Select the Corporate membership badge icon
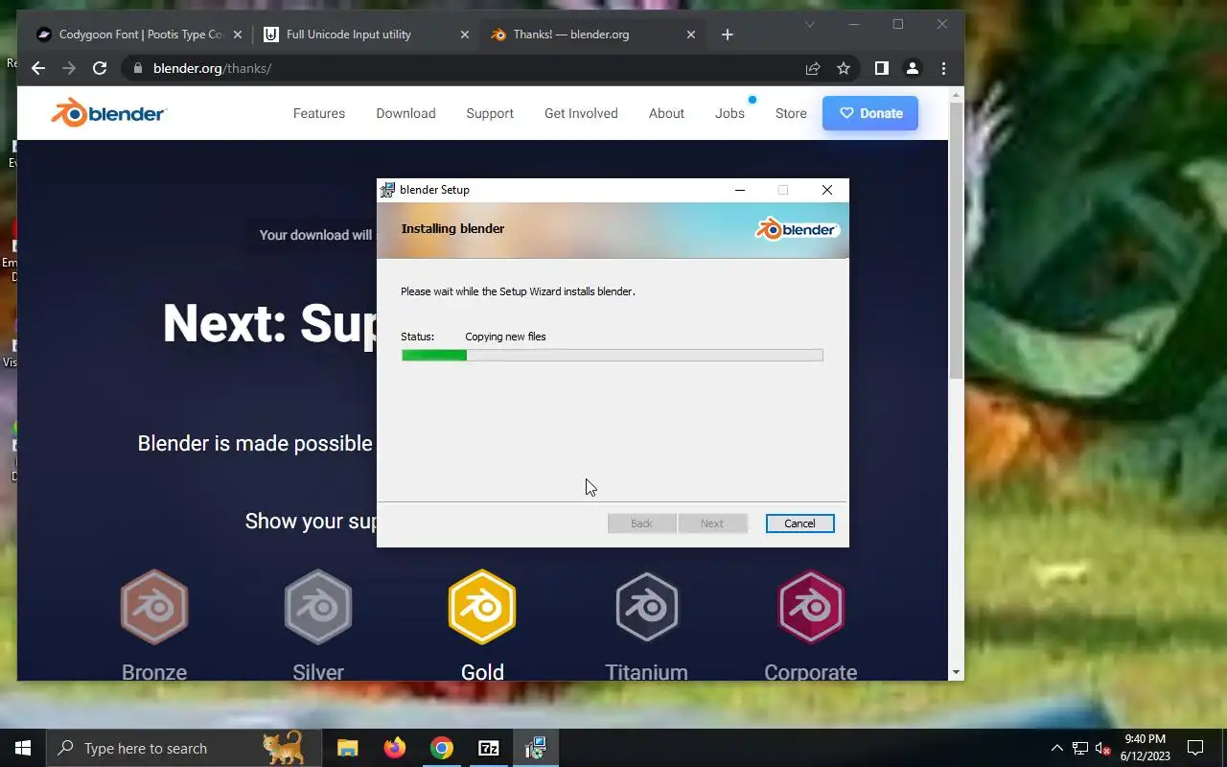Image resolution: width=1227 pixels, height=767 pixels. tap(811, 607)
